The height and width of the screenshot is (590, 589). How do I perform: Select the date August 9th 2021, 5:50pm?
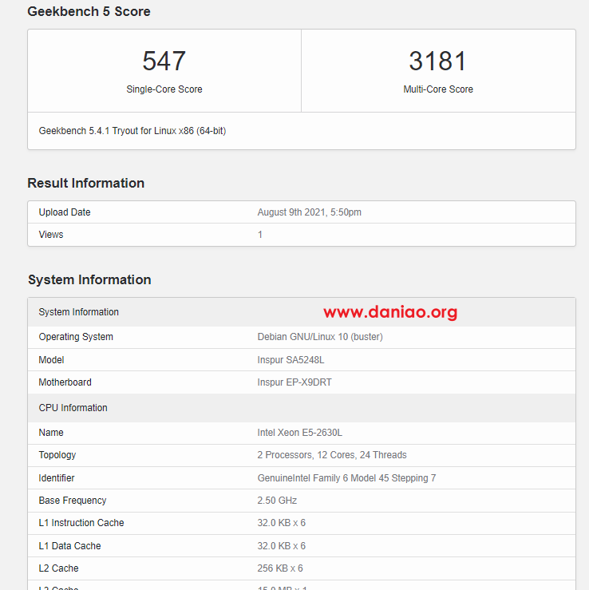click(x=309, y=212)
